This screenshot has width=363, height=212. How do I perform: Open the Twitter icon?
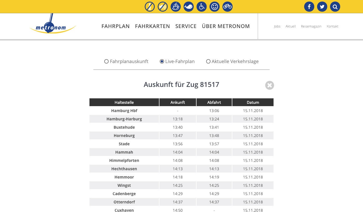point(322,7)
